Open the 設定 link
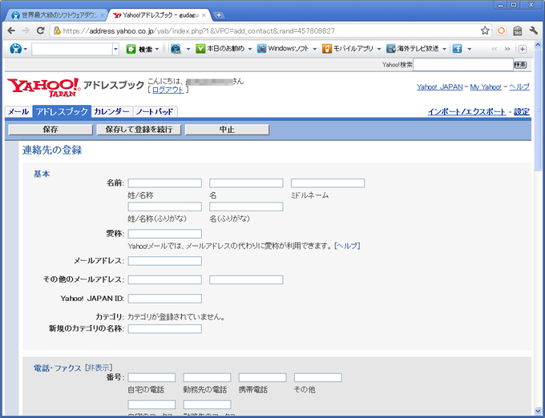Image resolution: width=545 pixels, height=418 pixels. [x=522, y=111]
